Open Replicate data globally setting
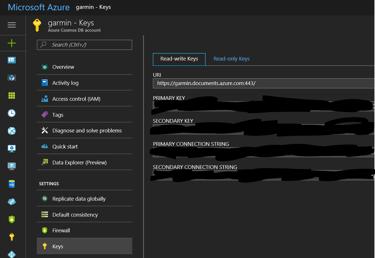 pos(85,199)
